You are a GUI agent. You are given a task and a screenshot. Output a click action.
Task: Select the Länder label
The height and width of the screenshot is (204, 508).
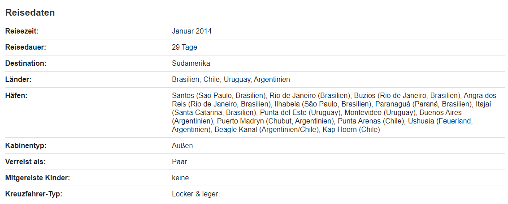click(18, 80)
